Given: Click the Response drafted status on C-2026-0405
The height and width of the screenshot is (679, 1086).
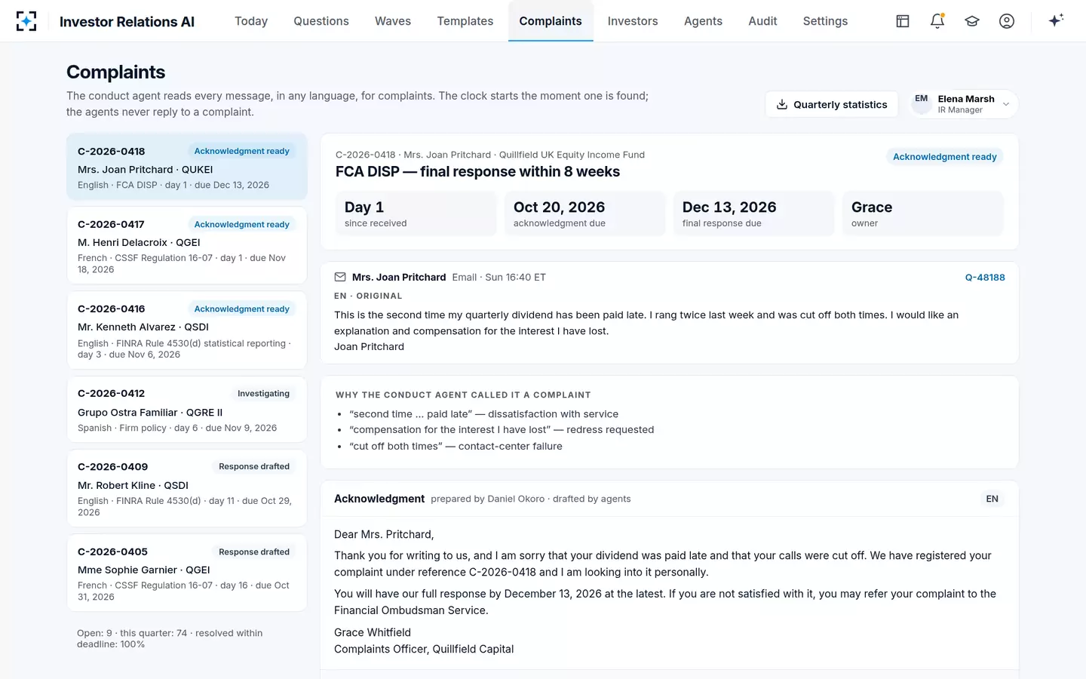Looking at the screenshot, I should coord(254,552).
